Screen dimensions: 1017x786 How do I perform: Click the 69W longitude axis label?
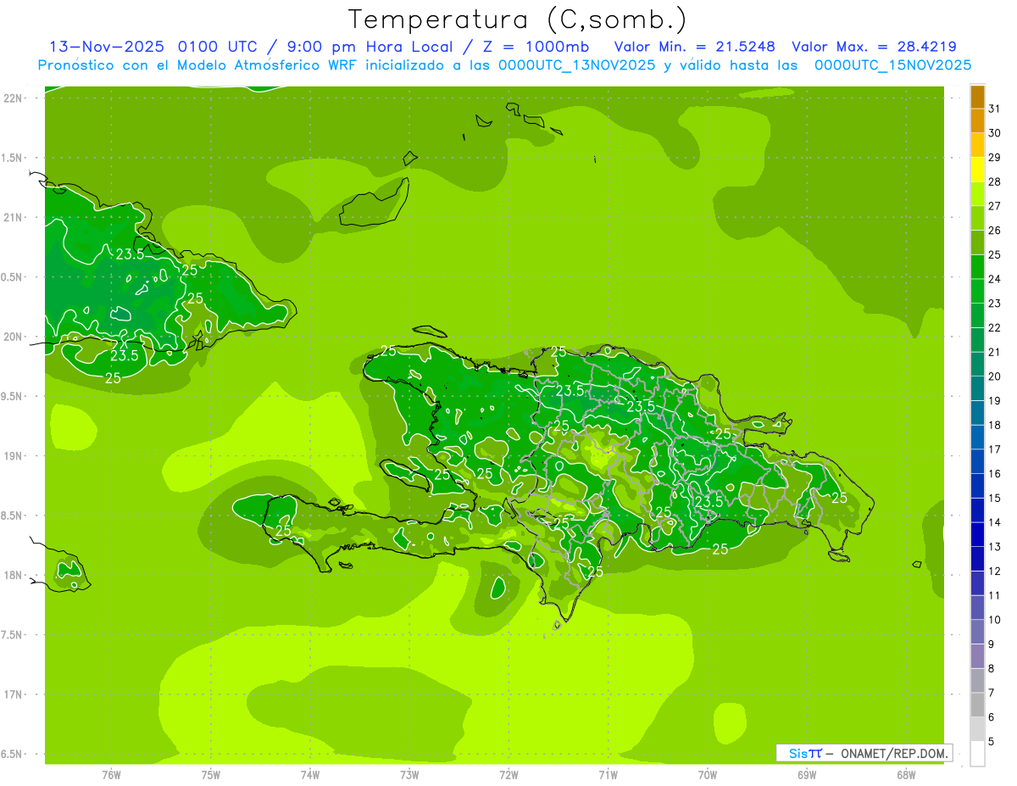[x=807, y=775]
